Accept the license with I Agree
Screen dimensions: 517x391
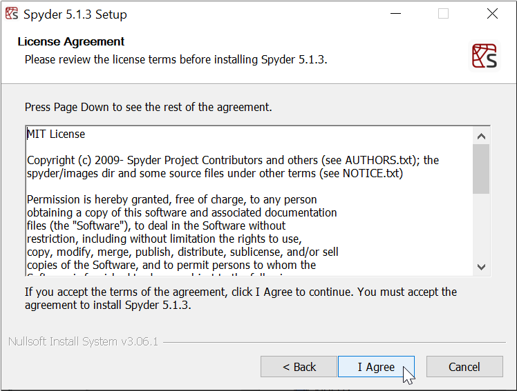tap(376, 367)
